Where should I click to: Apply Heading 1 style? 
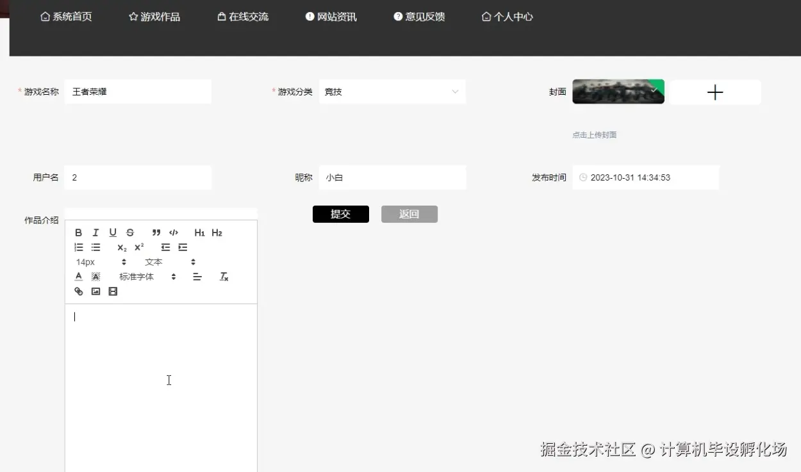pyautogui.click(x=199, y=232)
